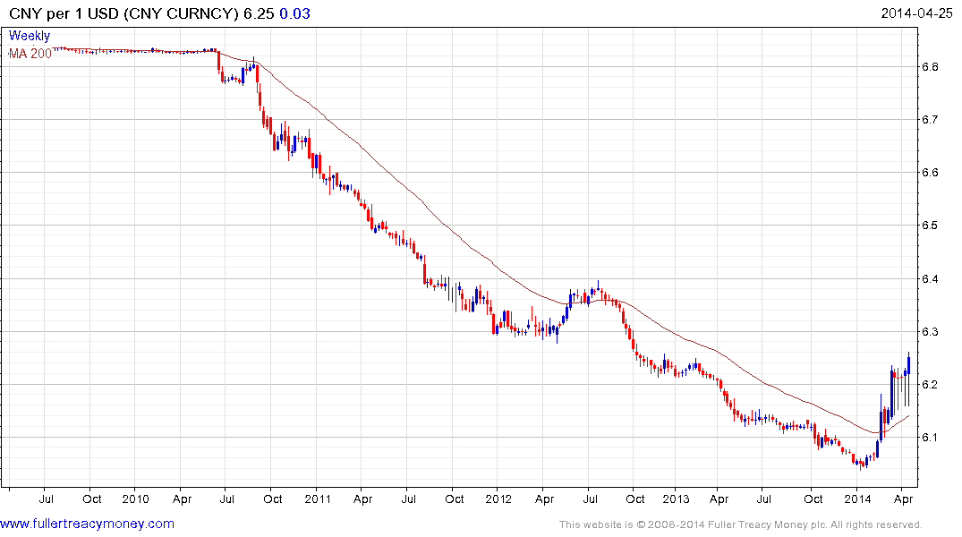Click the chart title 'CNY per 1 USD (CNY CURNCY)'
Viewport: 962px width, 537px height.
(x=123, y=13)
